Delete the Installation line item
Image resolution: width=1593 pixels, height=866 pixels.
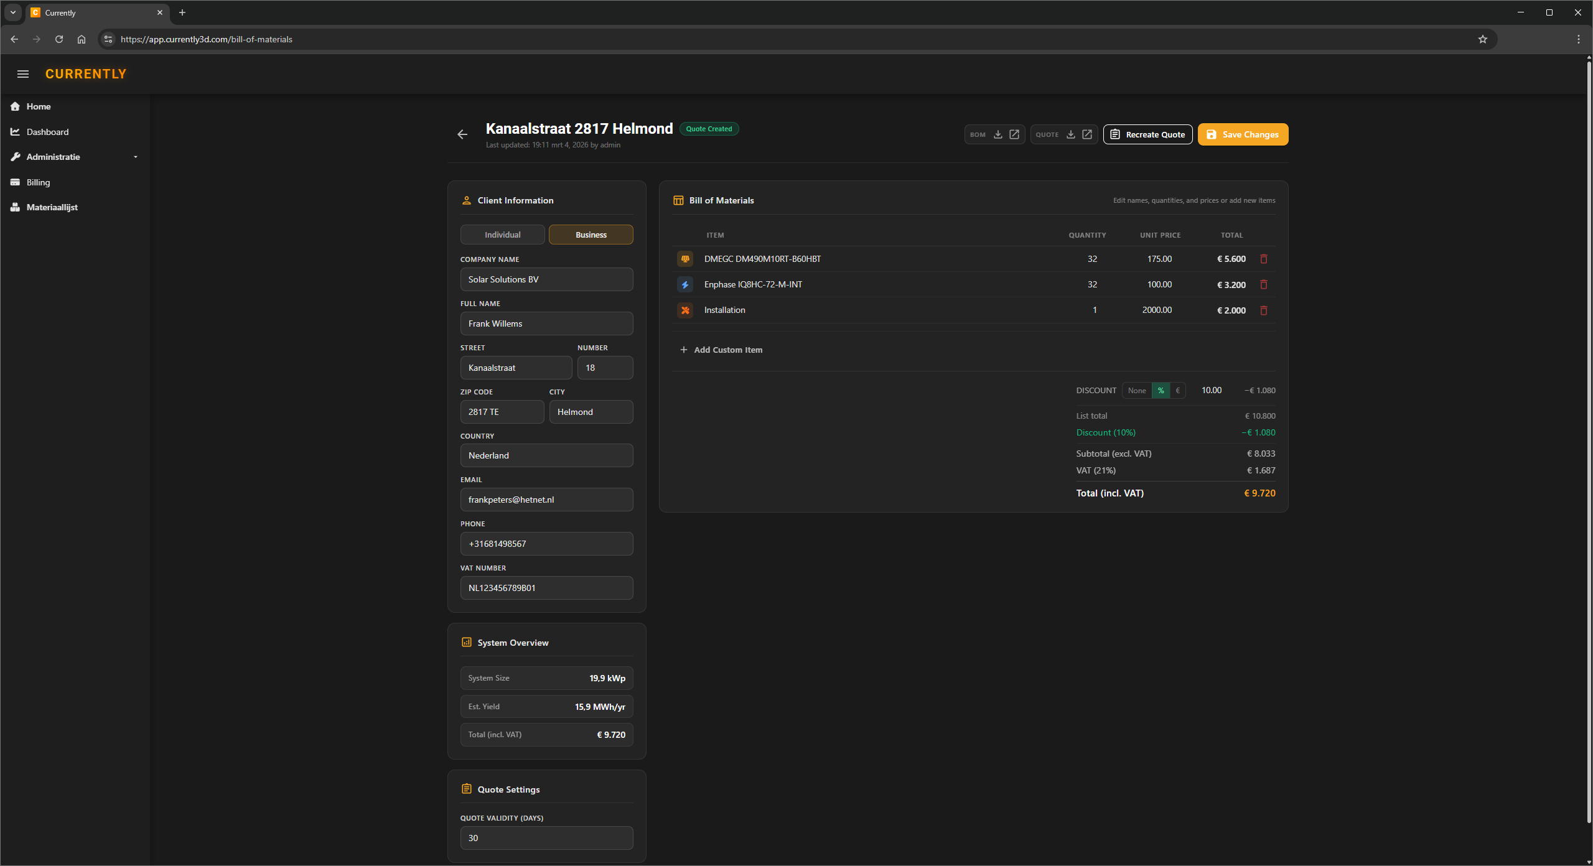(1264, 310)
